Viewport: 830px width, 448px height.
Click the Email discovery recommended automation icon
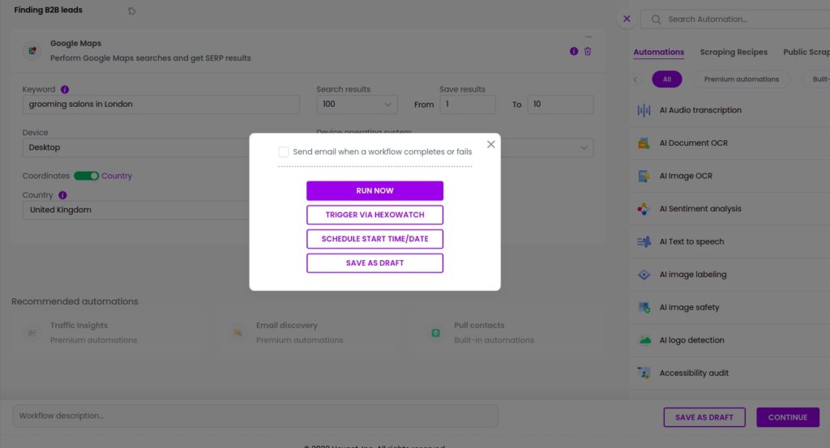(x=238, y=333)
